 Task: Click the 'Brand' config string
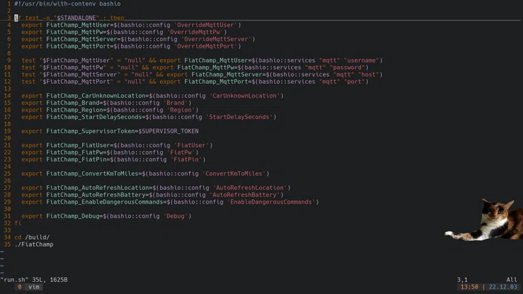pyautogui.click(x=176, y=103)
